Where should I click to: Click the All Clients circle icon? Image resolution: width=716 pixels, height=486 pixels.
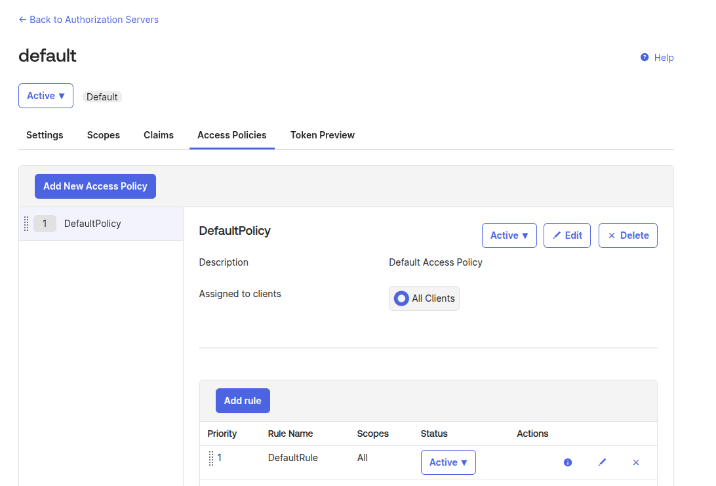[x=401, y=298]
